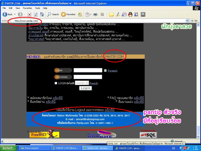Click the FAQ ระบบสมาชิก คลิกที่นี่ link

(139, 98)
